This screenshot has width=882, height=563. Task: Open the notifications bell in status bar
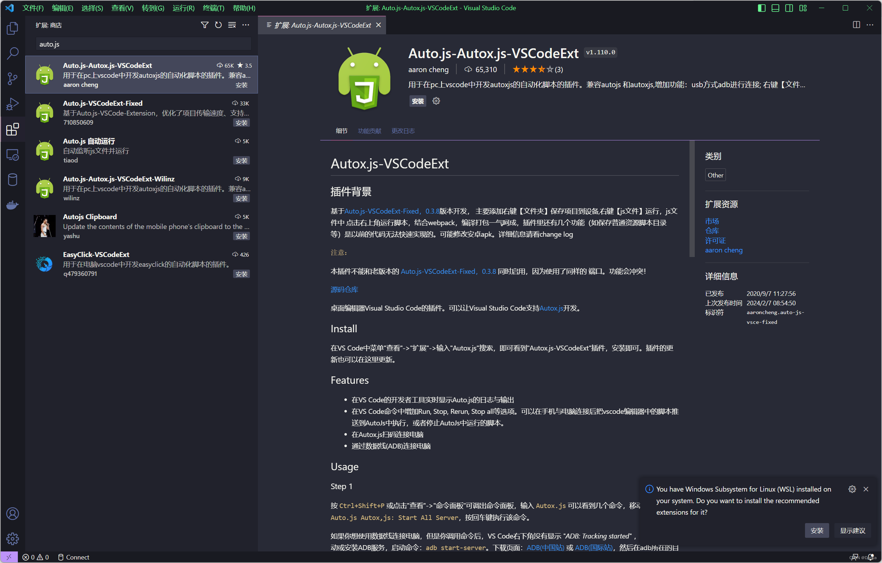tap(871, 557)
